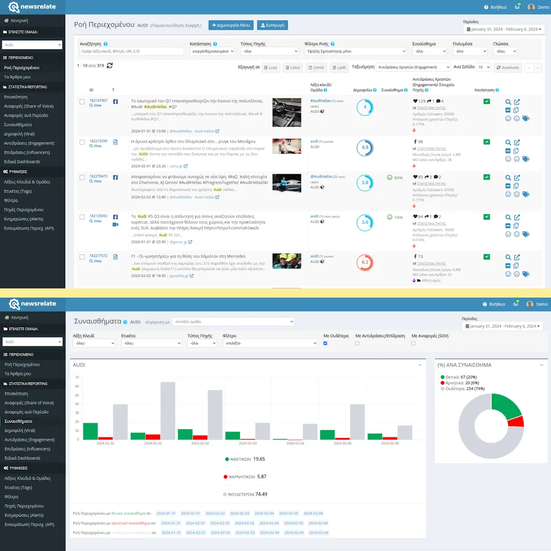551x551 pixels.
Task: Collapse the '(%) ΑΝΑ ΣΥΝΑΙΣΘΗΜΑ' panel
Action: 541,365
